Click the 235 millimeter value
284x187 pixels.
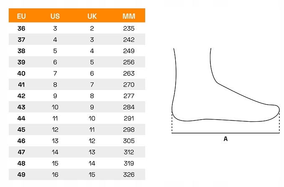coord(129,28)
